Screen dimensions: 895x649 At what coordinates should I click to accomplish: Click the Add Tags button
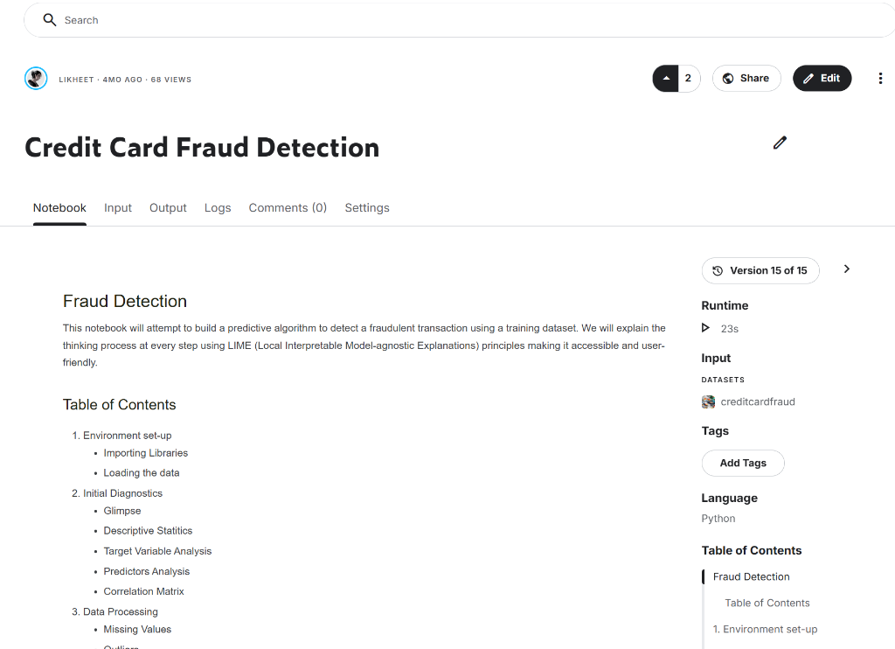tap(743, 463)
